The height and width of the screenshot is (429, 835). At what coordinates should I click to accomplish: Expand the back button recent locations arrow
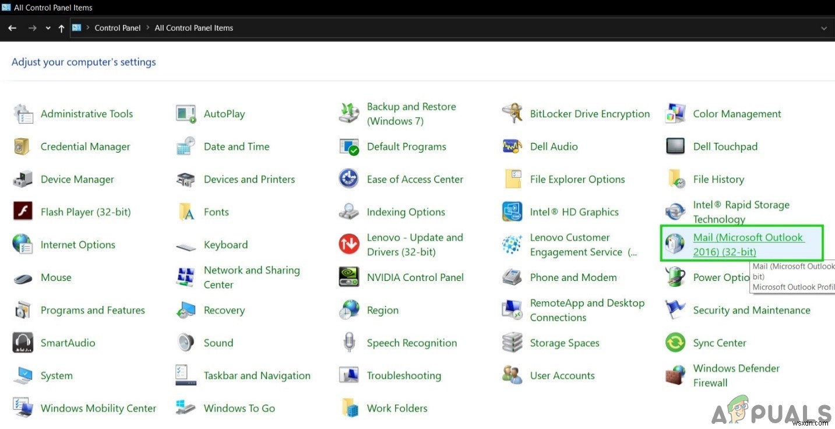pos(48,27)
